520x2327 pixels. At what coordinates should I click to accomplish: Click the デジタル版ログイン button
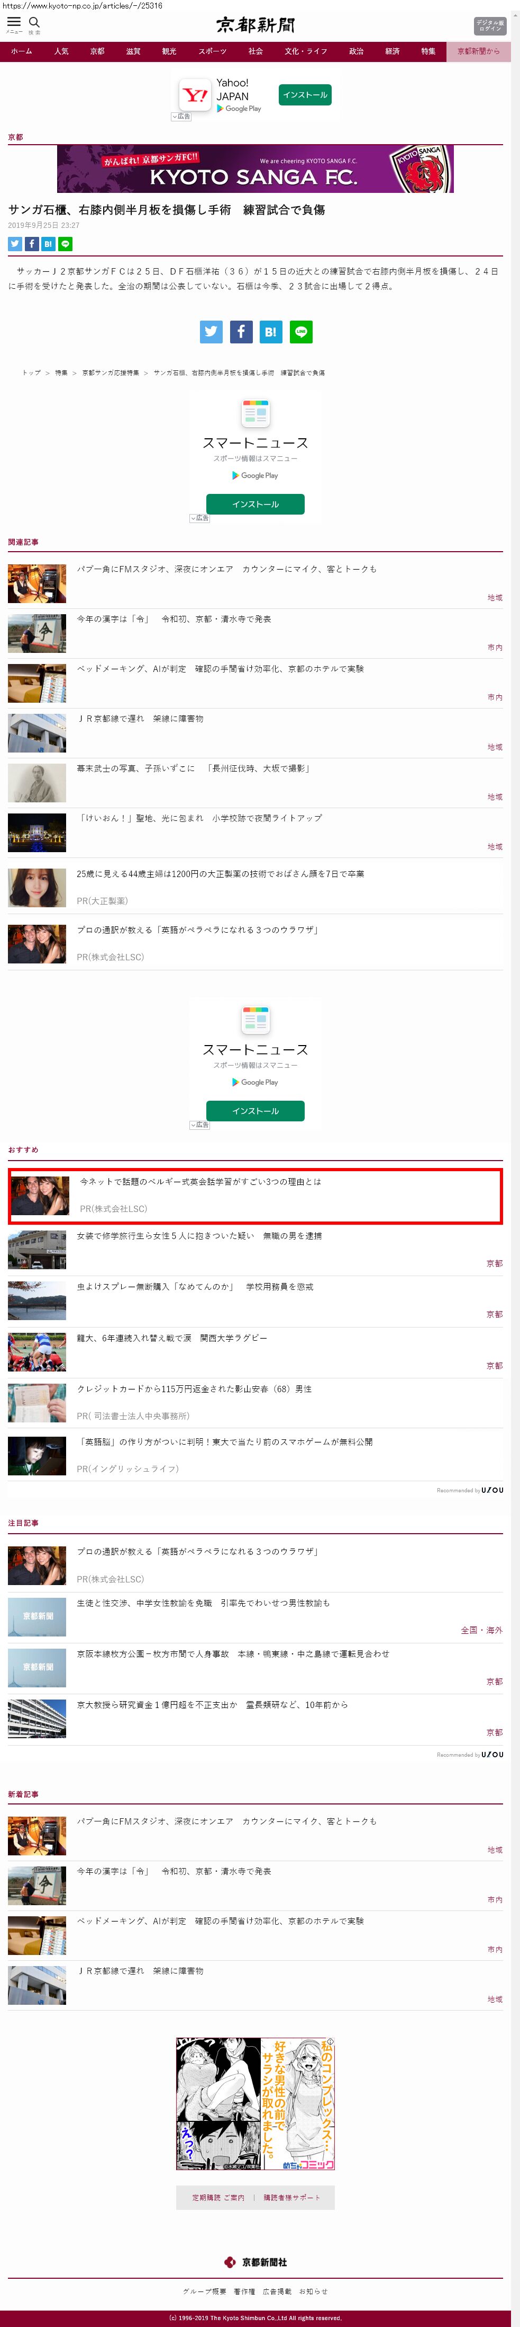pos(489,25)
